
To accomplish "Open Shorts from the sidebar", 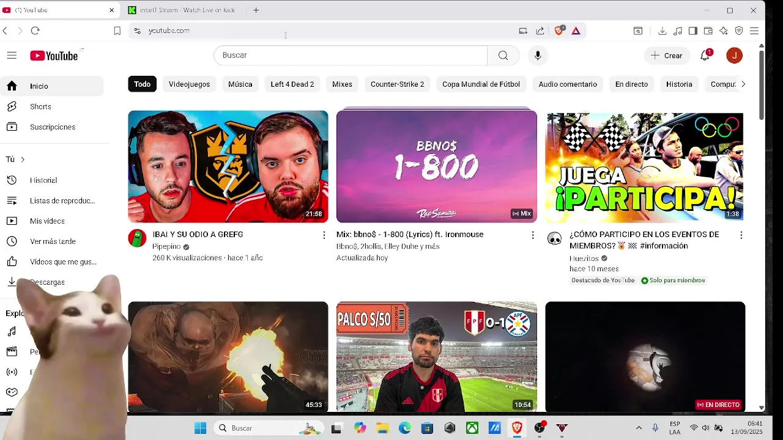I will click(52, 106).
